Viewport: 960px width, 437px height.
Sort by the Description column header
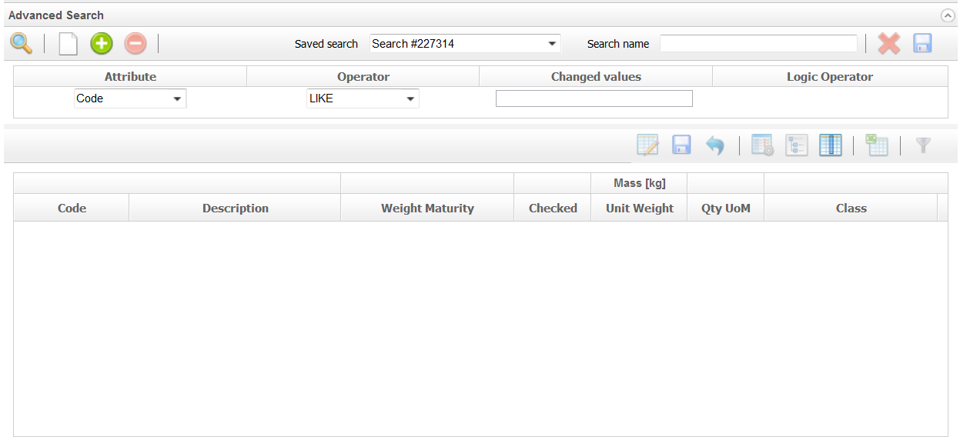point(235,208)
